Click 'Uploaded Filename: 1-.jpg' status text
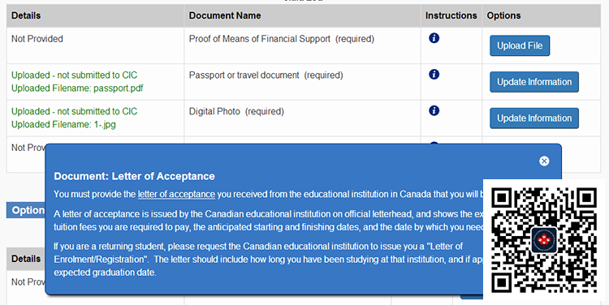The width and height of the screenshot is (609, 305). [63, 125]
